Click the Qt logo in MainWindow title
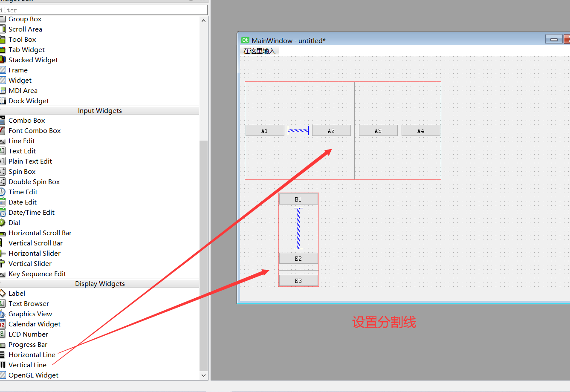 click(x=245, y=40)
